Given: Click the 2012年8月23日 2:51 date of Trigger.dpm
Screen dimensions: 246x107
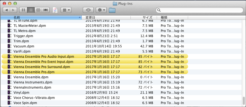Looking at the screenshot, I should [102, 36].
